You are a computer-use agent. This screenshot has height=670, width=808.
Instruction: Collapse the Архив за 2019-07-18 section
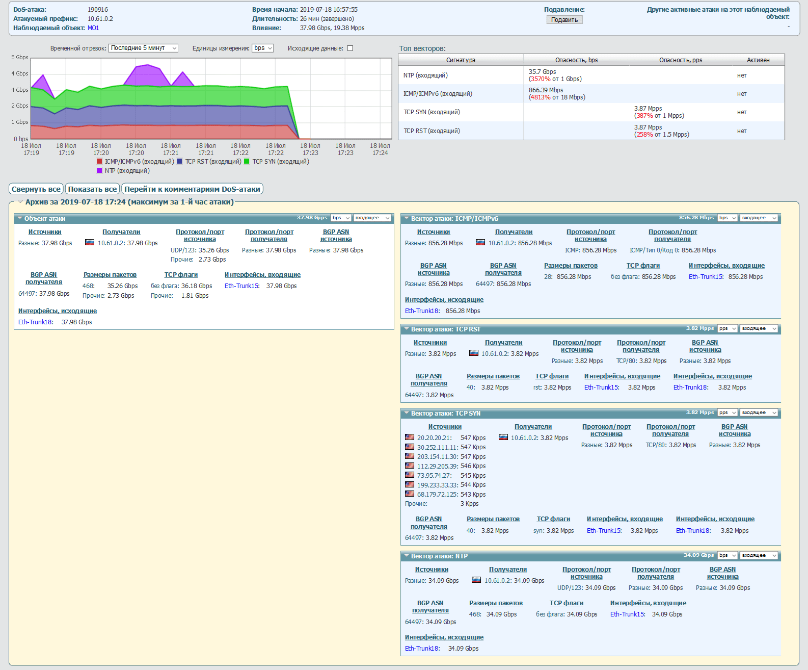tap(20, 202)
